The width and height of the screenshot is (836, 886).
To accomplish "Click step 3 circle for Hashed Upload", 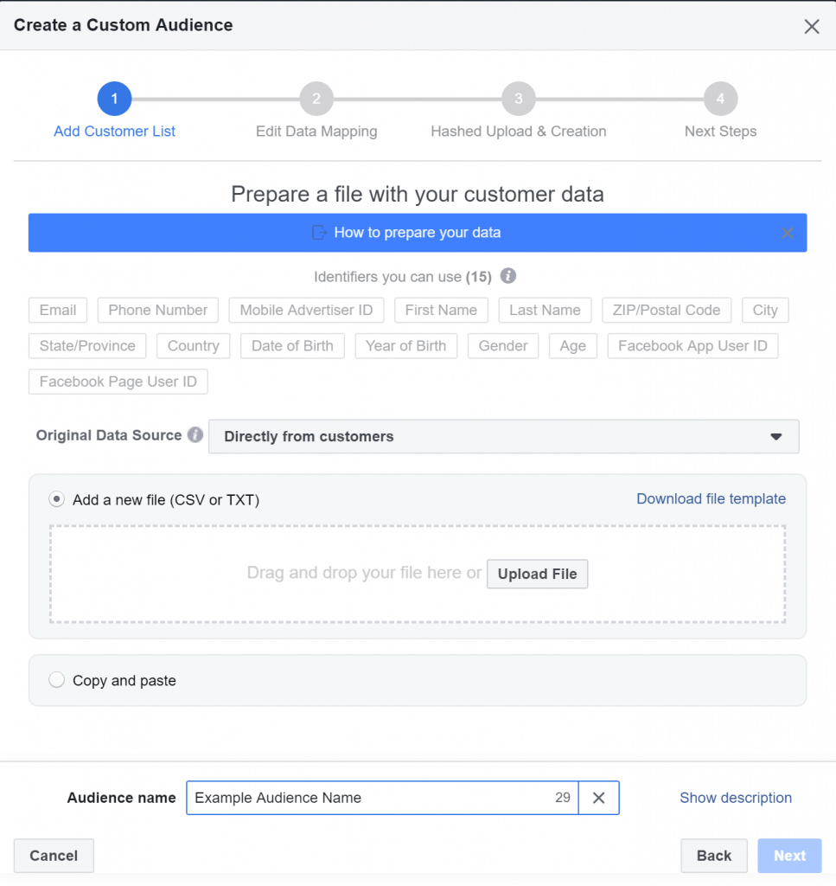I will (518, 99).
